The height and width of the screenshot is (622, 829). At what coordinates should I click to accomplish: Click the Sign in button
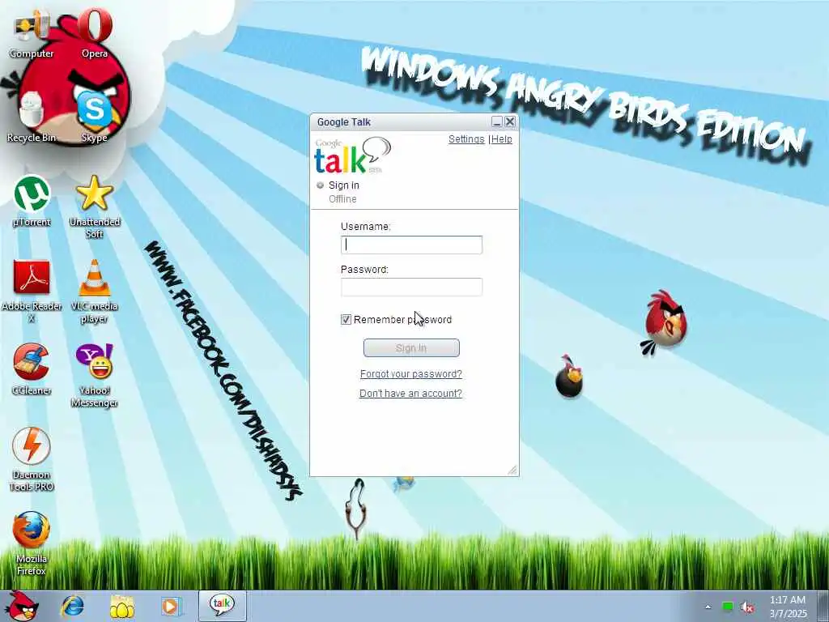coord(411,348)
